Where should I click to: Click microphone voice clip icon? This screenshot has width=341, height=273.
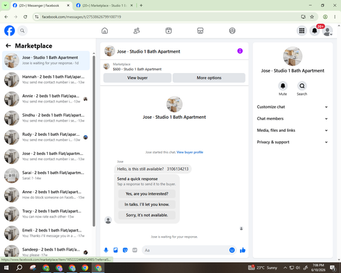pyautogui.click(x=106, y=250)
